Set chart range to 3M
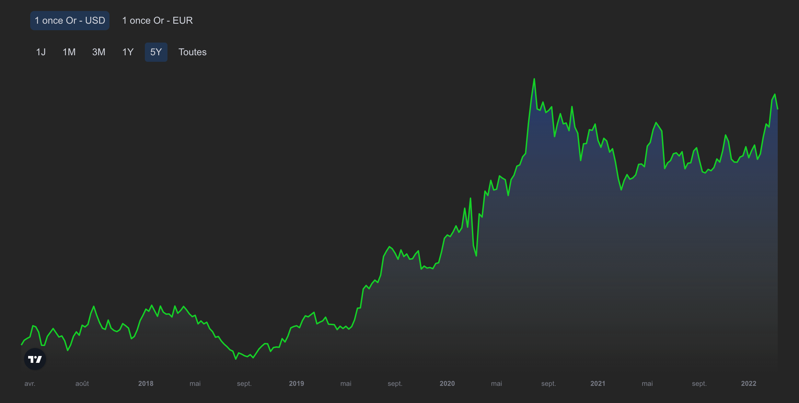799x403 pixels. coord(99,52)
